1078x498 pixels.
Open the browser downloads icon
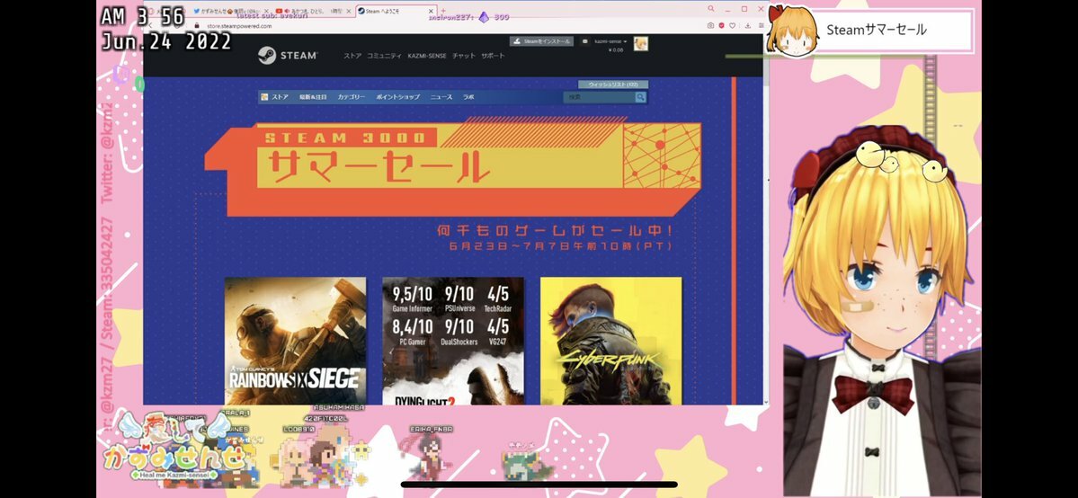click(x=748, y=25)
